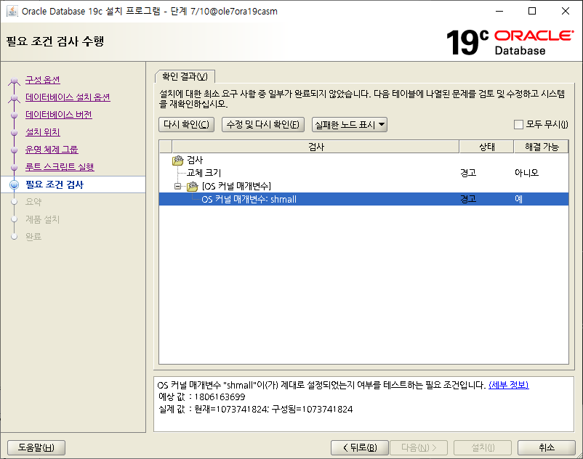
Task: Open the 실패한 노드 표시 dropdown
Action: tap(350, 125)
